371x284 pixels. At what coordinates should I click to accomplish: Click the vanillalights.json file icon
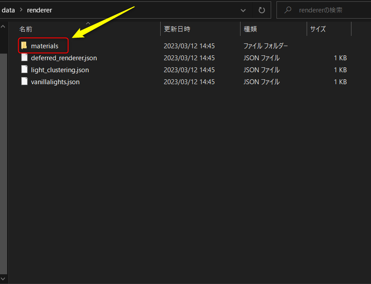tap(24, 82)
